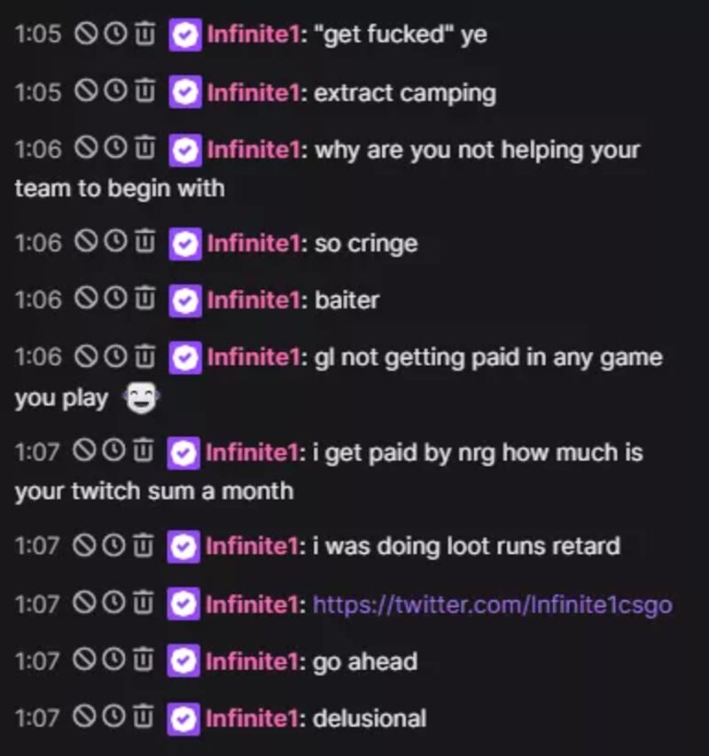Click Infinite1 username on "delusional" message
The image size is (709, 756).
[x=252, y=717]
